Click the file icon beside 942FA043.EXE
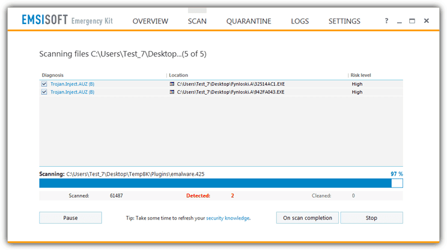Screen dimensions: 447x250 coord(172,92)
